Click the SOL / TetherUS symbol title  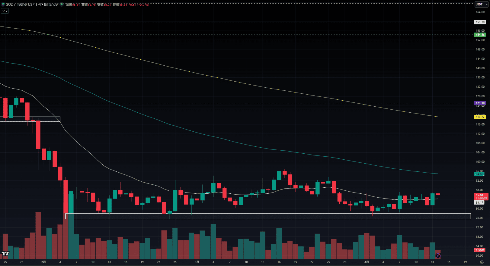coord(19,5)
